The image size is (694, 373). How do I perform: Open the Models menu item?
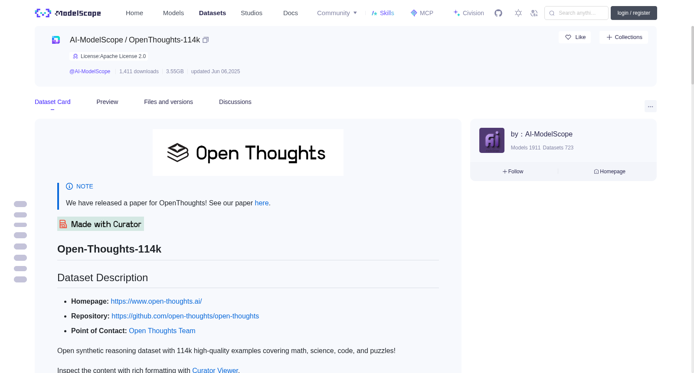(173, 13)
